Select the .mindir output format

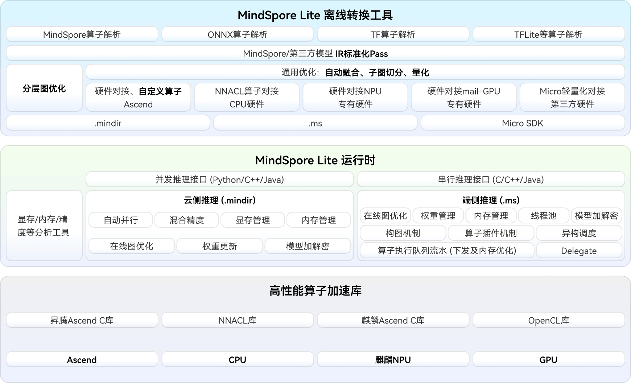click(x=108, y=123)
